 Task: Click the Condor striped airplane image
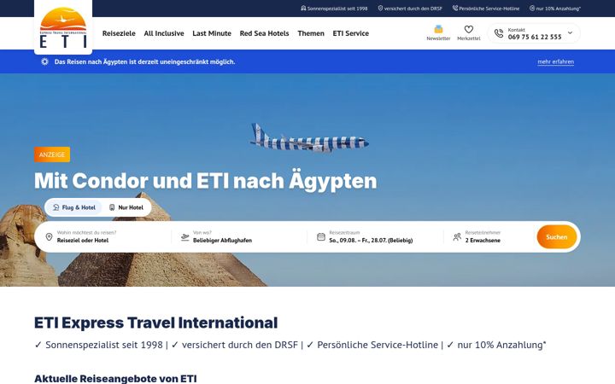(x=309, y=138)
